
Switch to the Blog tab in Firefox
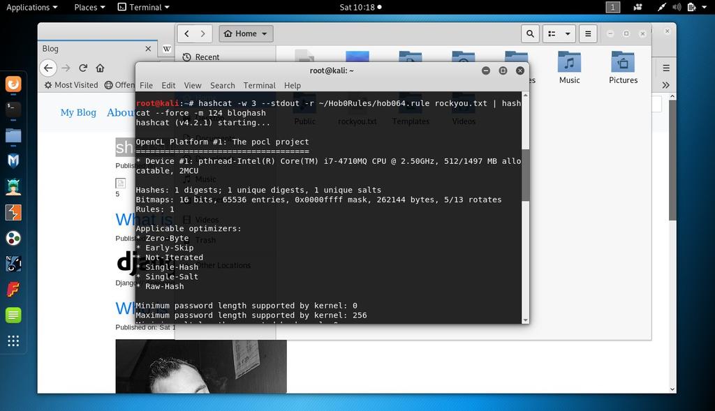pyautogui.click(x=98, y=49)
